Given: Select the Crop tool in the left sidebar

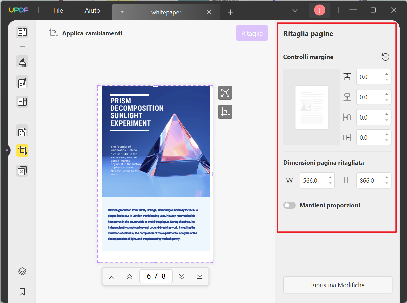Looking at the screenshot, I should click(22, 150).
